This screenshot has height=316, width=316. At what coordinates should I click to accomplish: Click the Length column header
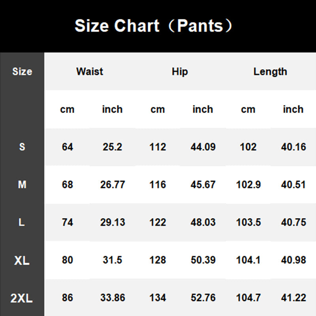pyautogui.click(x=270, y=71)
